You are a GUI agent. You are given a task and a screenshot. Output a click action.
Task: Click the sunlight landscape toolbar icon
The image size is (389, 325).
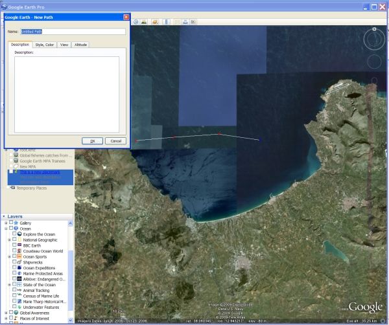[144, 22]
